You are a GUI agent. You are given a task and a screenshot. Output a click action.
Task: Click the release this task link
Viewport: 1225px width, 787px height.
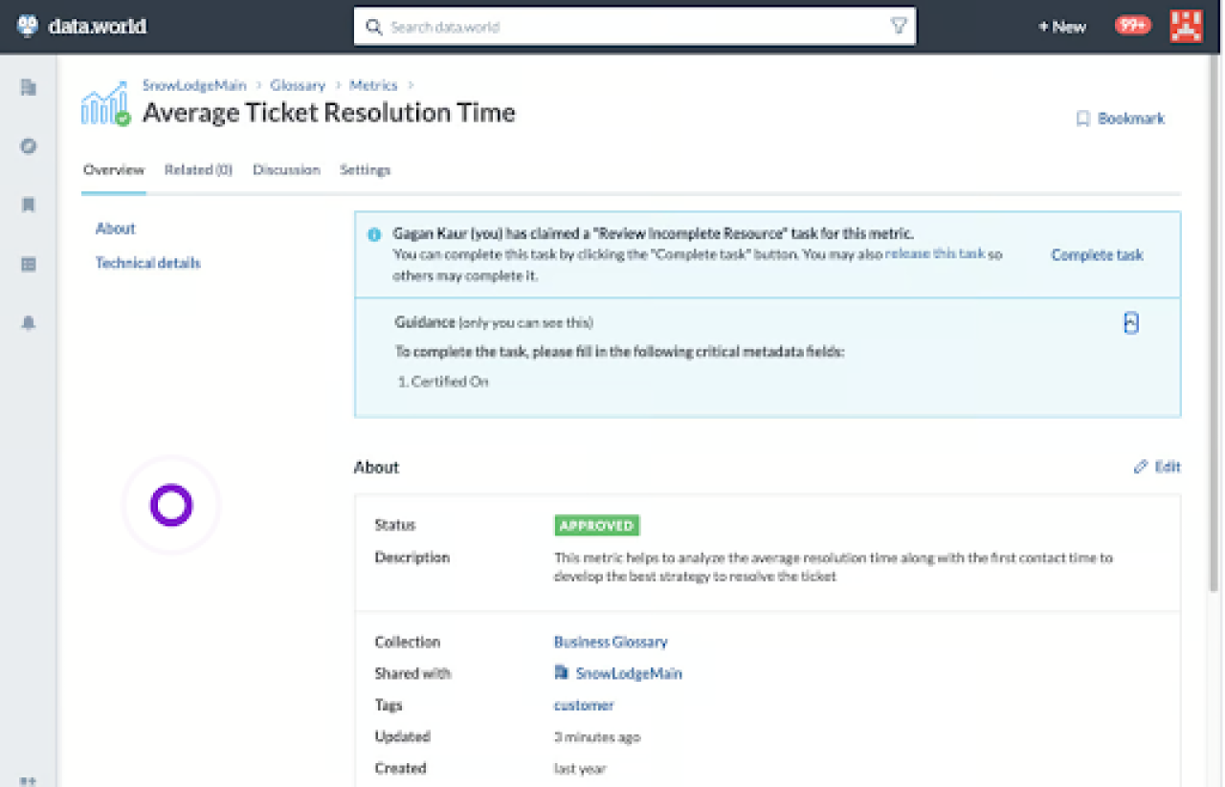pos(935,253)
